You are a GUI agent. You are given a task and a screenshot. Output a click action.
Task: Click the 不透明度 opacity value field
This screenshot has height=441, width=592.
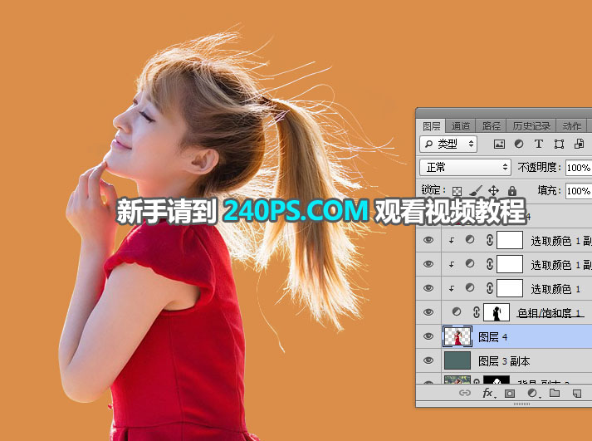coord(578,167)
